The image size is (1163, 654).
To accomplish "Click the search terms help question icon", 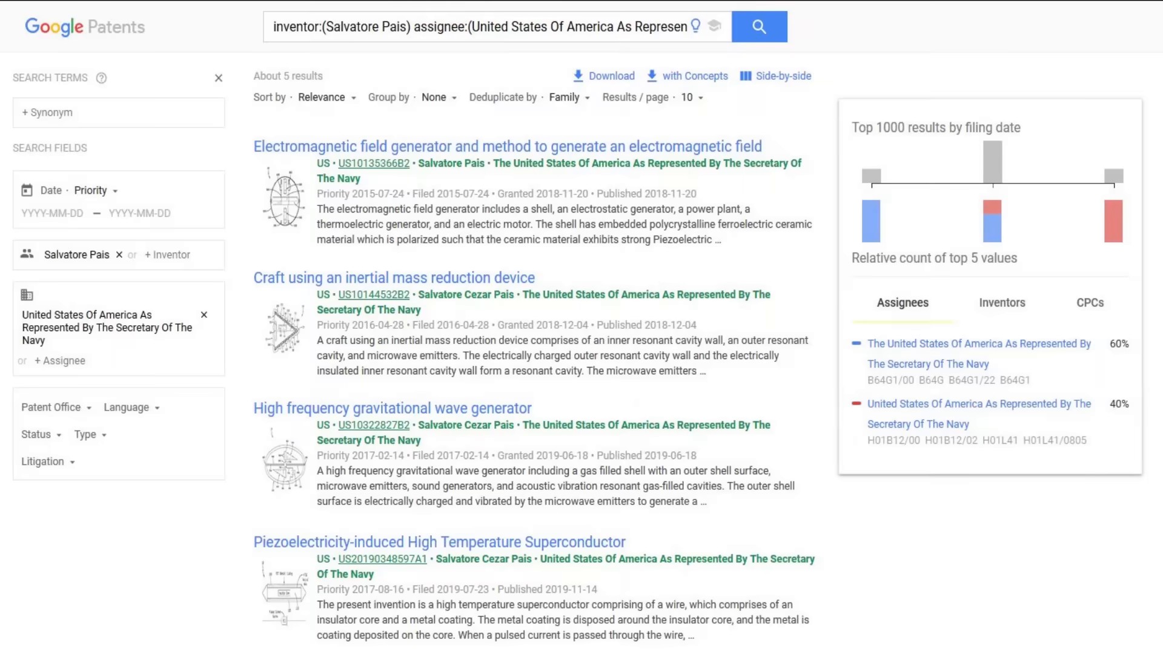I will (x=101, y=78).
